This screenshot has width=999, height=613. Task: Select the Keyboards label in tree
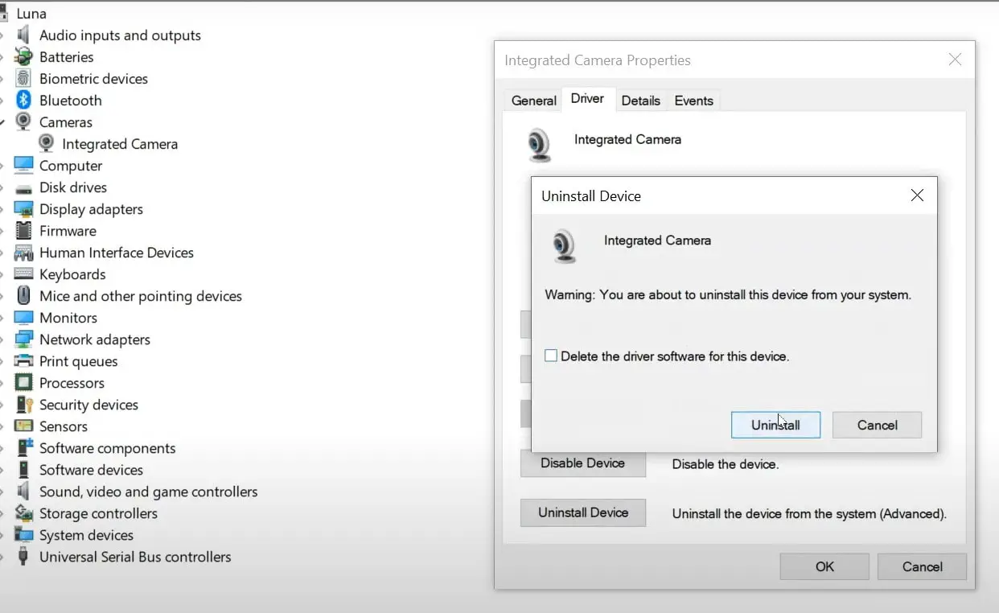[x=72, y=274]
